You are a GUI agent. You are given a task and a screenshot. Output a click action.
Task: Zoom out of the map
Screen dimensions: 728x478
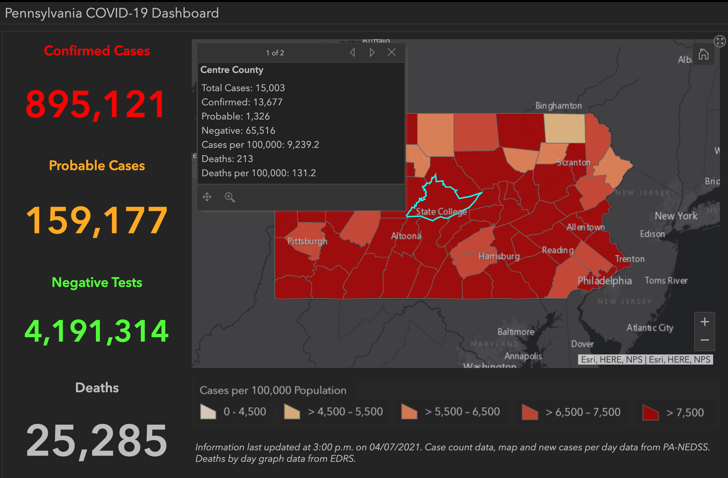coord(705,340)
